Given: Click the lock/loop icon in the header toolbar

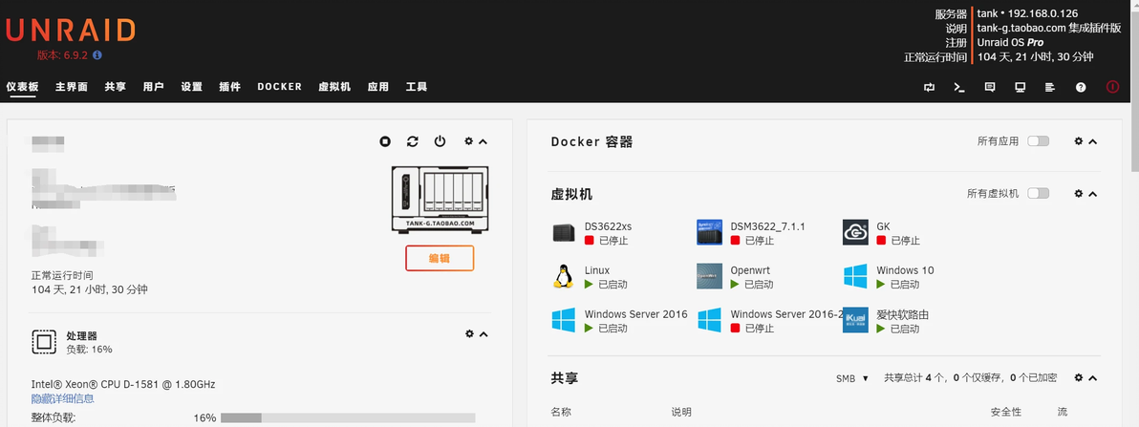Looking at the screenshot, I should pyautogui.click(x=929, y=87).
